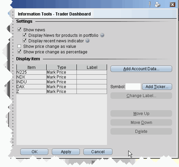179x167 pixels.
Task: Open help icon beside recent news indicator
Action: click(87, 41)
